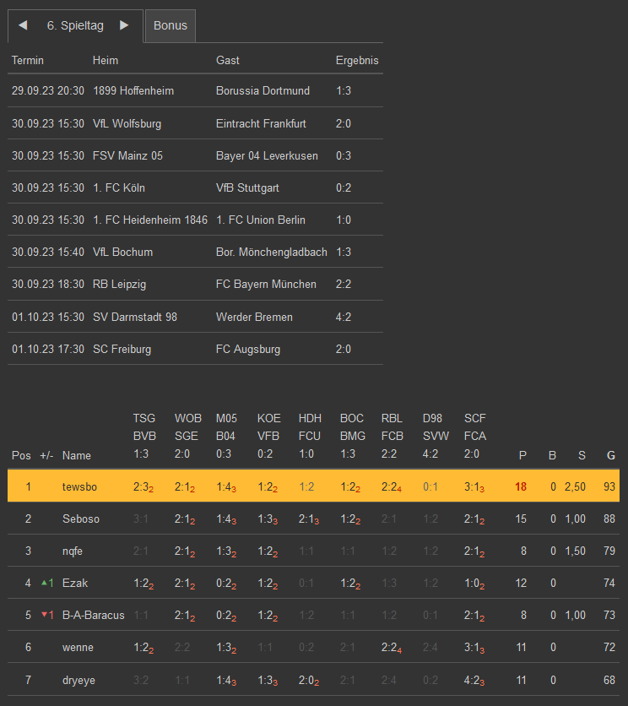
Task: Click the Ergebnis column header
Action: [x=357, y=60]
